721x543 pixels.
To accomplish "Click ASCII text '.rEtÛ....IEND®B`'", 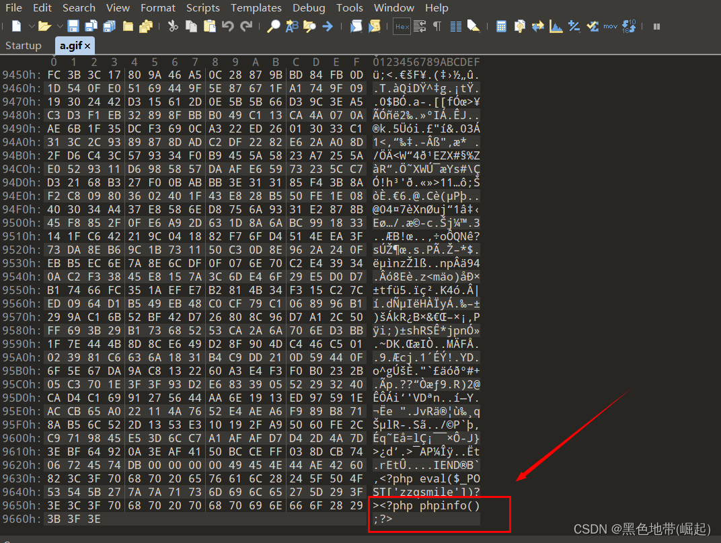I will pyautogui.click(x=426, y=465).
